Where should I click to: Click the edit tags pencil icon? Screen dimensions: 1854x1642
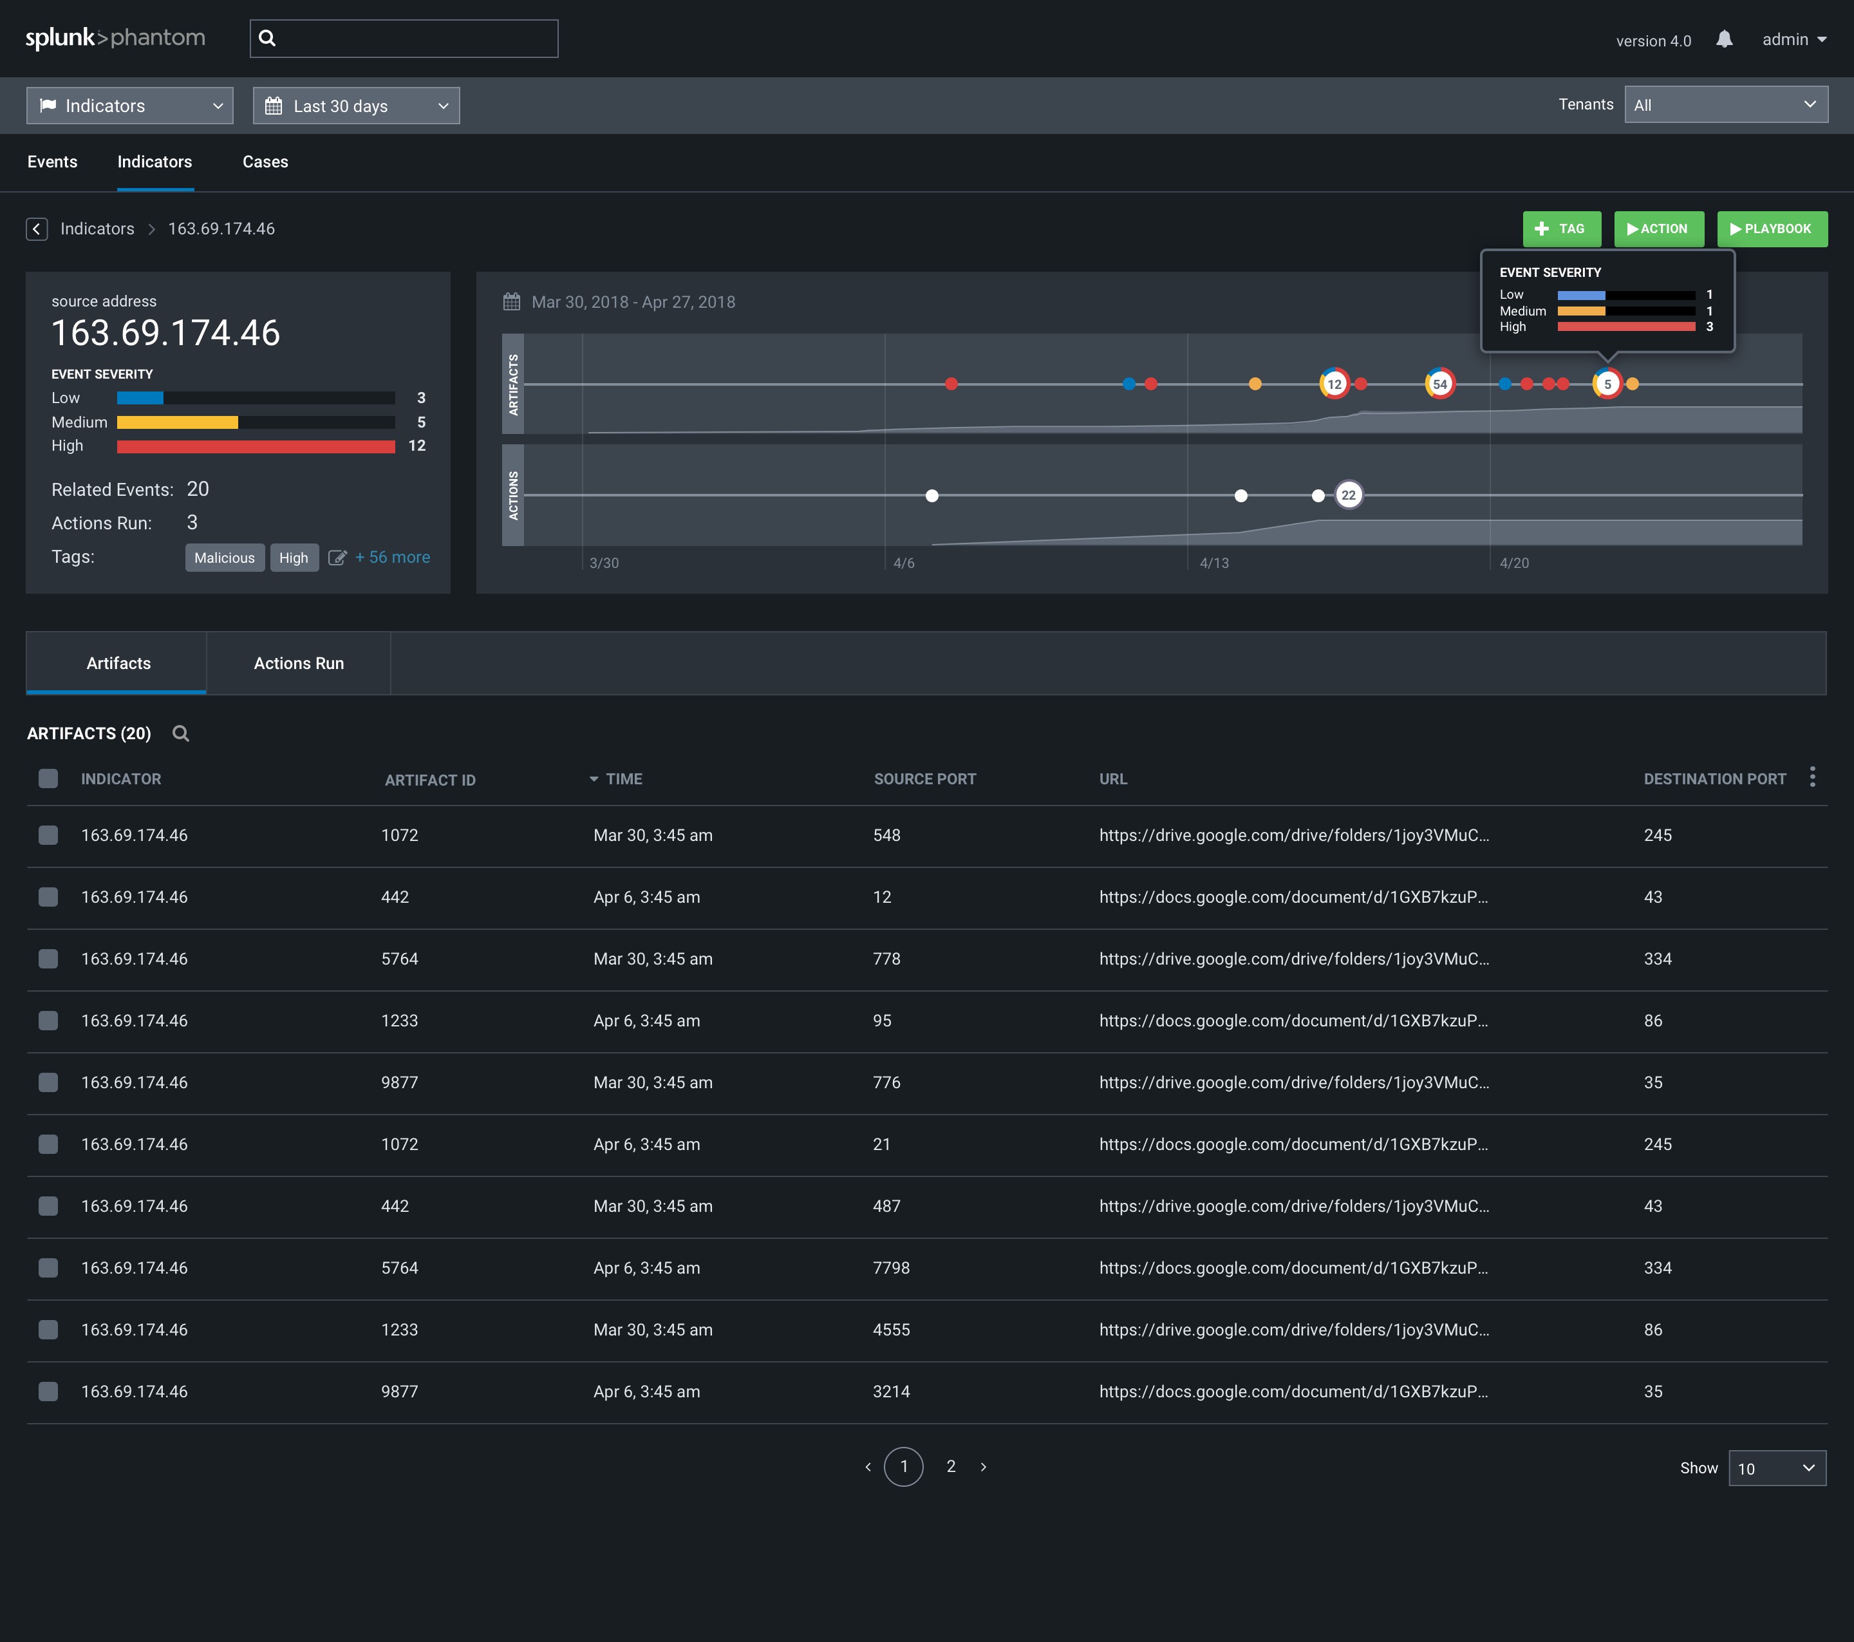click(337, 558)
